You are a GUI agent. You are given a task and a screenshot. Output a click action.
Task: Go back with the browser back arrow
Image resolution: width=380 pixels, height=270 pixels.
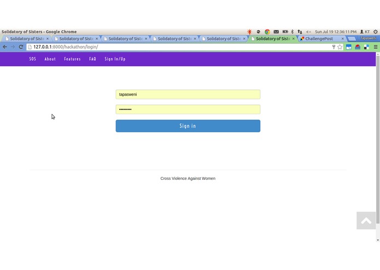(x=5, y=47)
